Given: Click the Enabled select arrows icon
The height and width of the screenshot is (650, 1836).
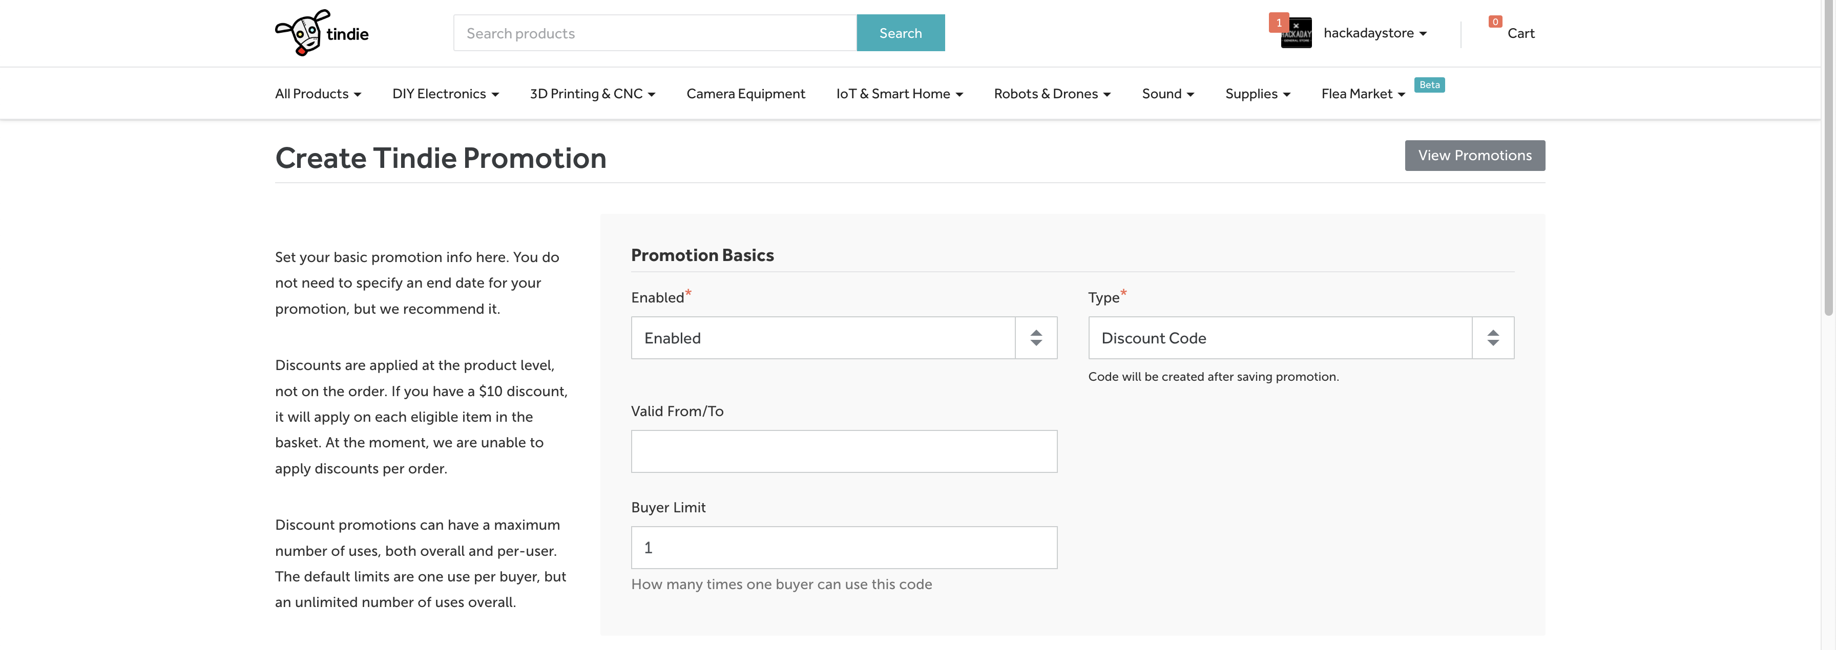Looking at the screenshot, I should tap(1036, 338).
